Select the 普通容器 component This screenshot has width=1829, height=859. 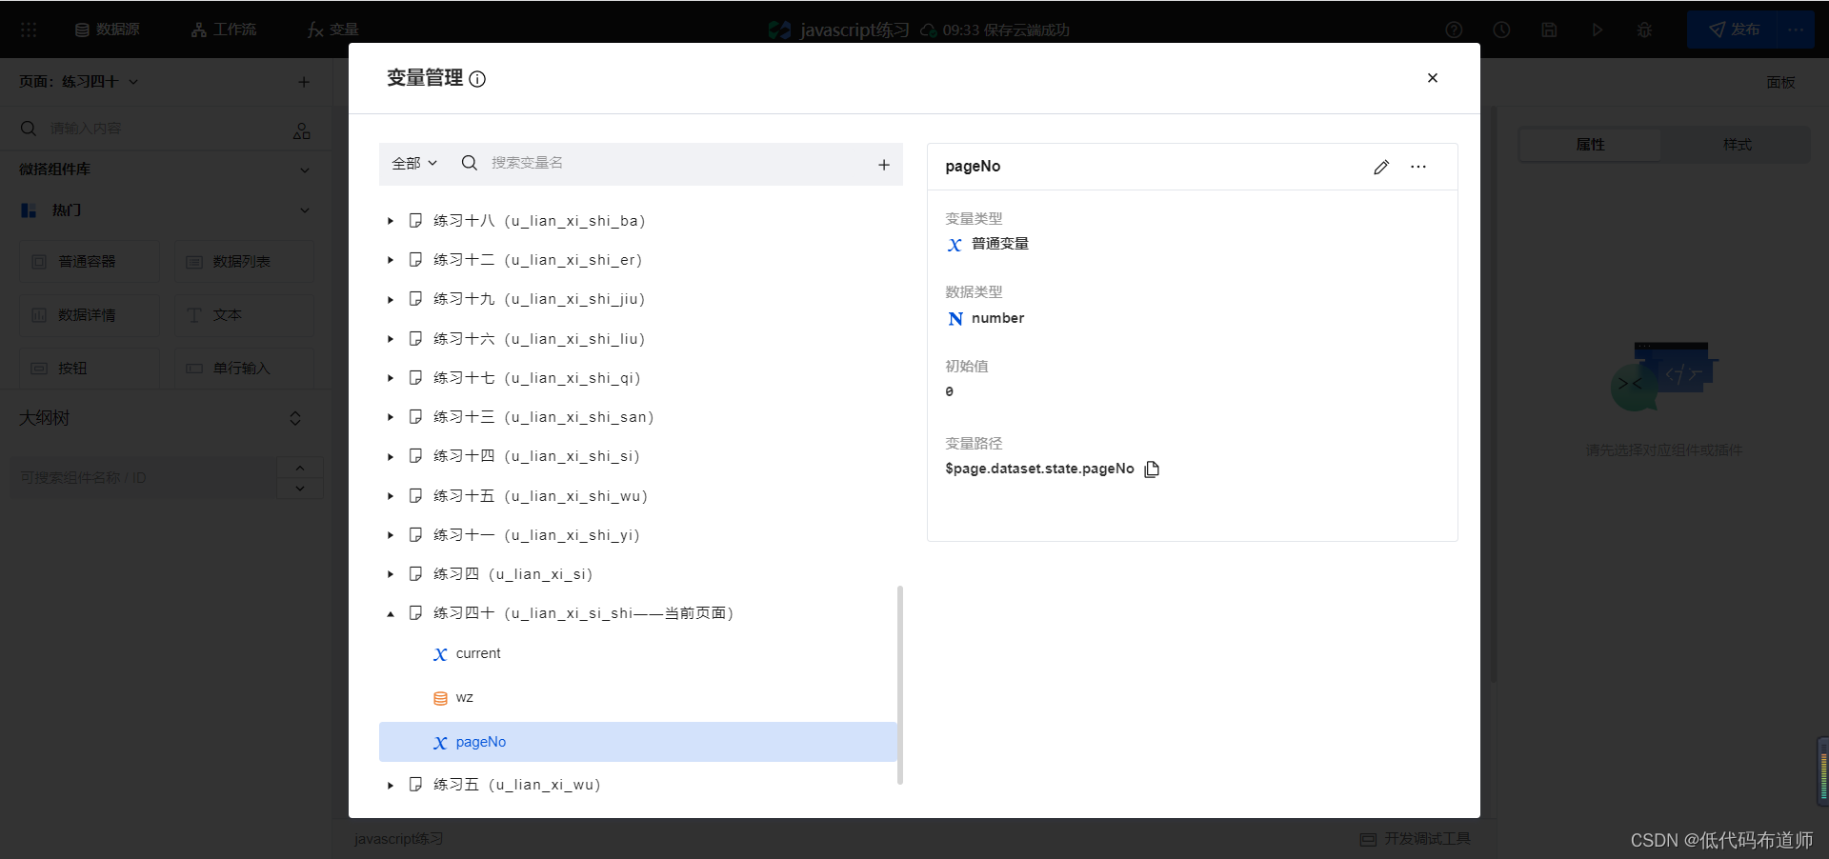click(90, 261)
